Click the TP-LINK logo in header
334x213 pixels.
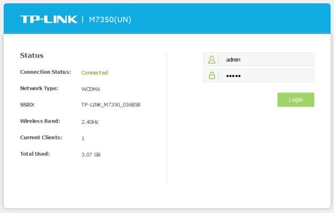pos(49,20)
